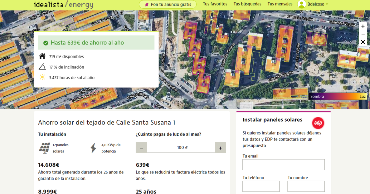
Task: Open 'Tus búsquedas' menu item
Action: coord(247,4)
